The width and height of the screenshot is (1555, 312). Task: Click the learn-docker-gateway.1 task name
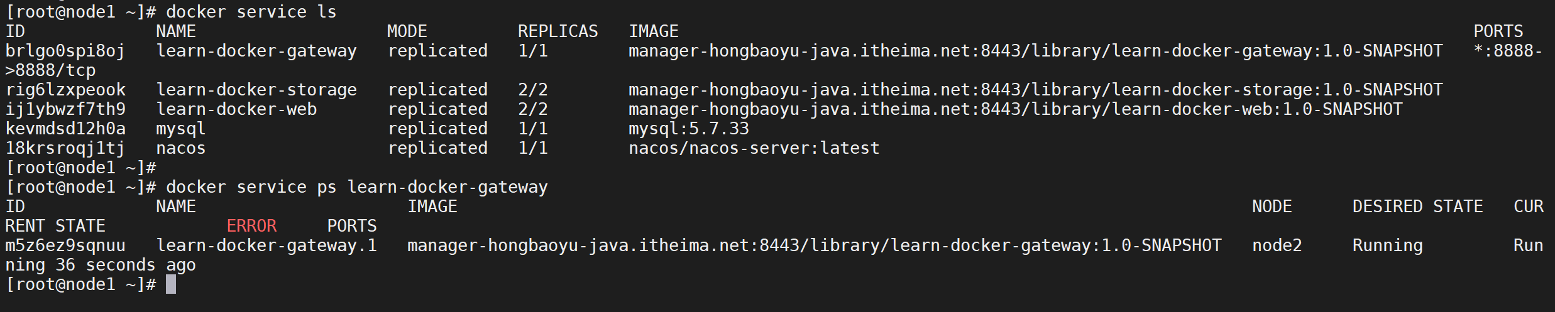click(x=266, y=245)
